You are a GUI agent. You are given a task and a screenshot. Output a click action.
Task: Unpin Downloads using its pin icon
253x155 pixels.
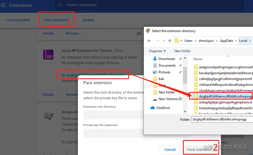[x=180, y=59]
